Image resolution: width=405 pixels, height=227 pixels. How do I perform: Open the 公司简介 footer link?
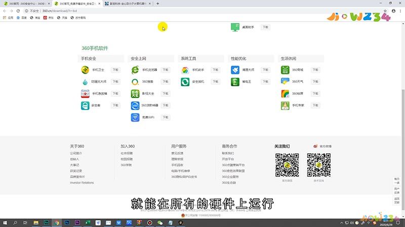pos(76,153)
